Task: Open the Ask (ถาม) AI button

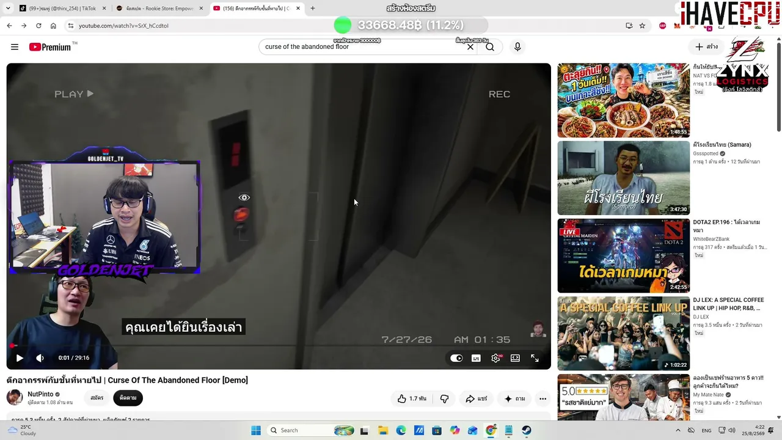Action: (x=514, y=398)
